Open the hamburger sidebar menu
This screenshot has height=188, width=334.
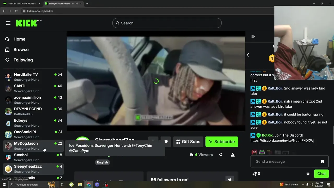8,23
